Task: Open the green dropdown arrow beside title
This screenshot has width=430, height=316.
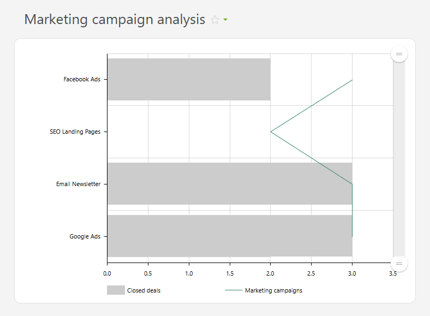Action: 225,20
